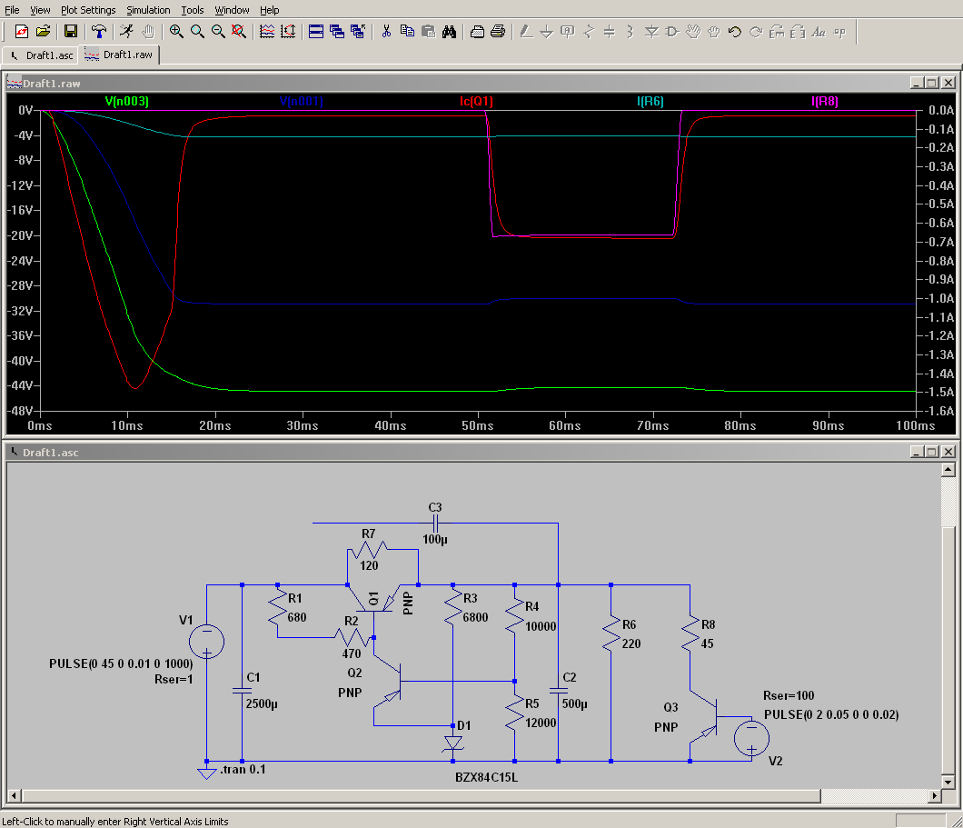Image resolution: width=963 pixels, height=828 pixels.
Task: Click the New Schematic icon
Action: [22, 31]
